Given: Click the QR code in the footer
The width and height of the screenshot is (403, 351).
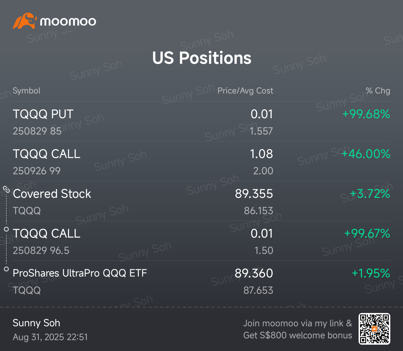Looking at the screenshot, I should (374, 329).
